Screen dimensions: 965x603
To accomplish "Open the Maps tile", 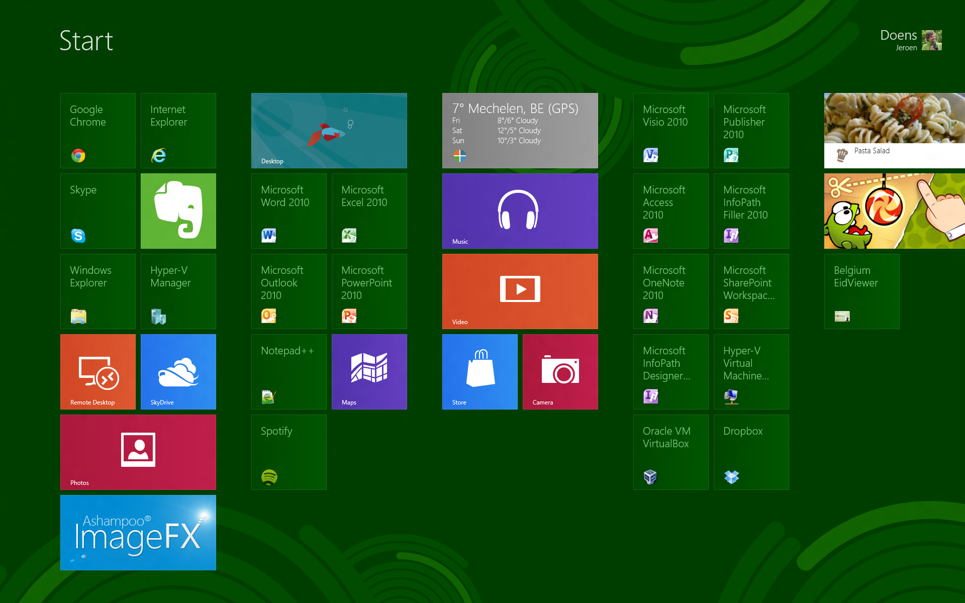I will coord(369,372).
